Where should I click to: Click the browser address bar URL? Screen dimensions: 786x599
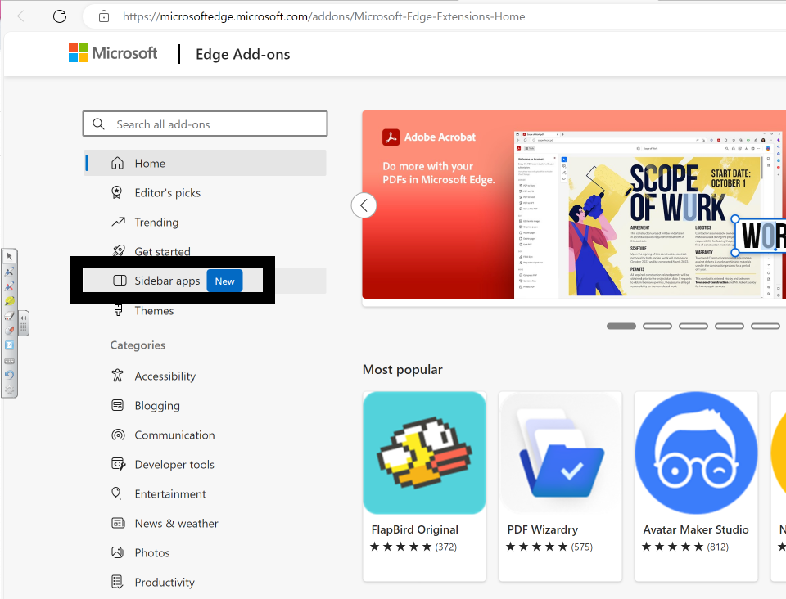[324, 16]
